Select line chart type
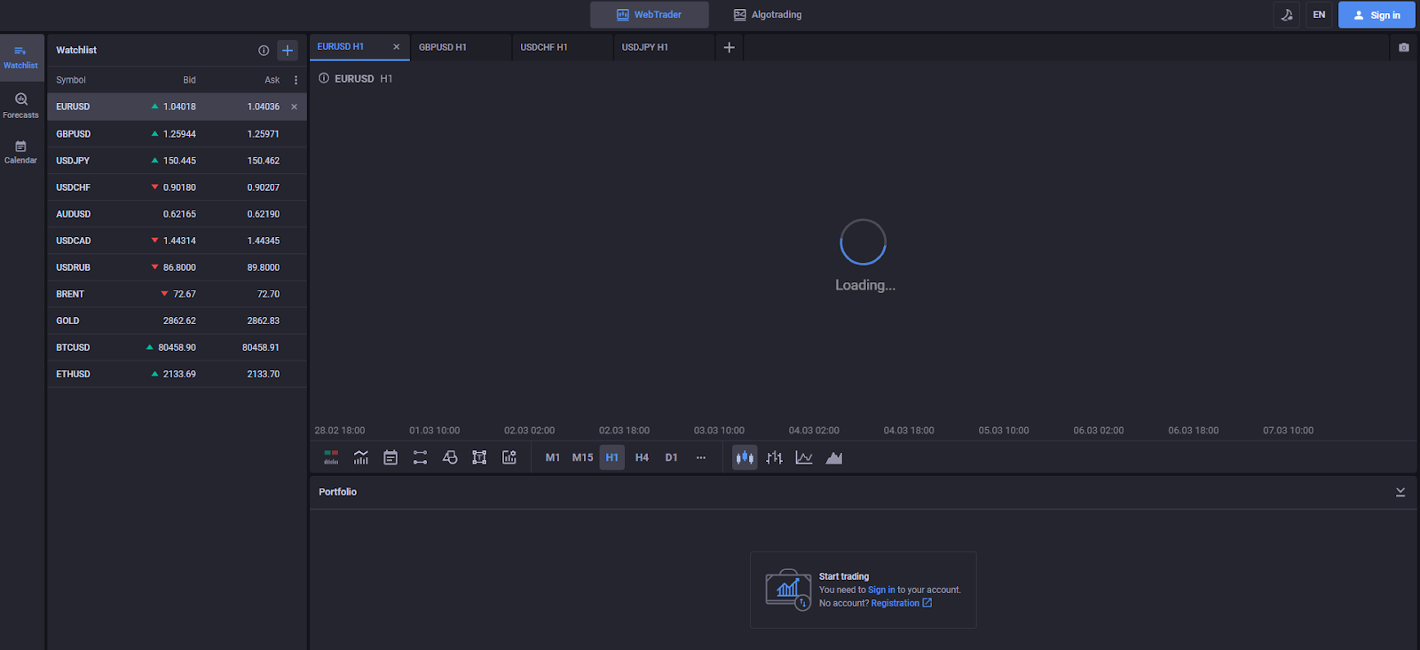This screenshot has height=650, width=1420. [x=804, y=457]
